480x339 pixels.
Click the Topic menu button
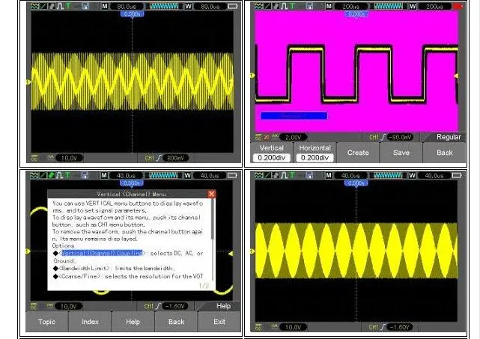[x=47, y=322]
